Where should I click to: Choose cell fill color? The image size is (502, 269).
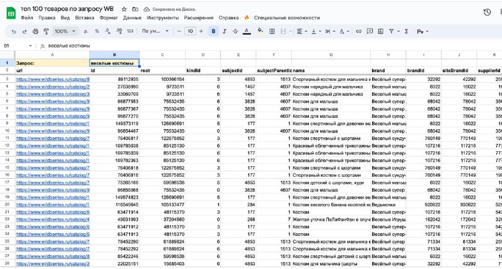click(x=260, y=31)
